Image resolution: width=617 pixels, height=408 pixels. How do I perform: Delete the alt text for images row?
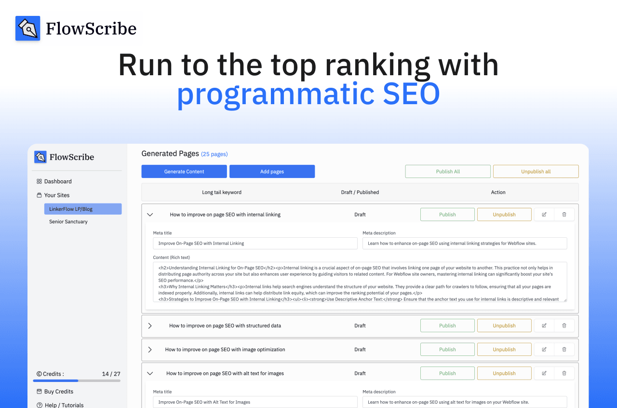point(564,373)
